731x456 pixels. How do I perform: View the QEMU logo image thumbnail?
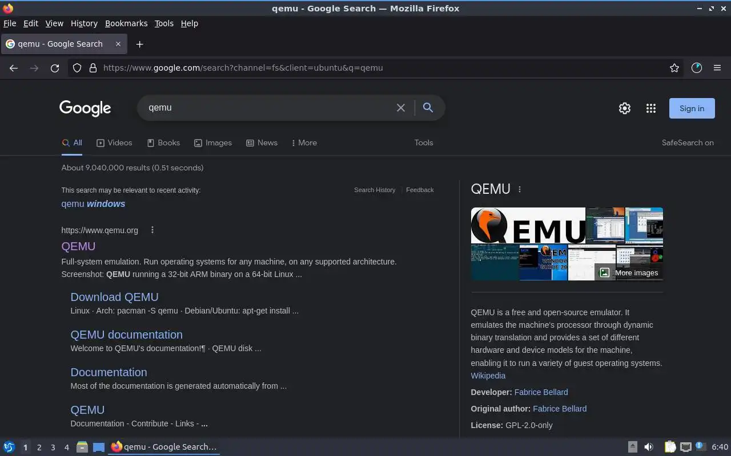528,226
